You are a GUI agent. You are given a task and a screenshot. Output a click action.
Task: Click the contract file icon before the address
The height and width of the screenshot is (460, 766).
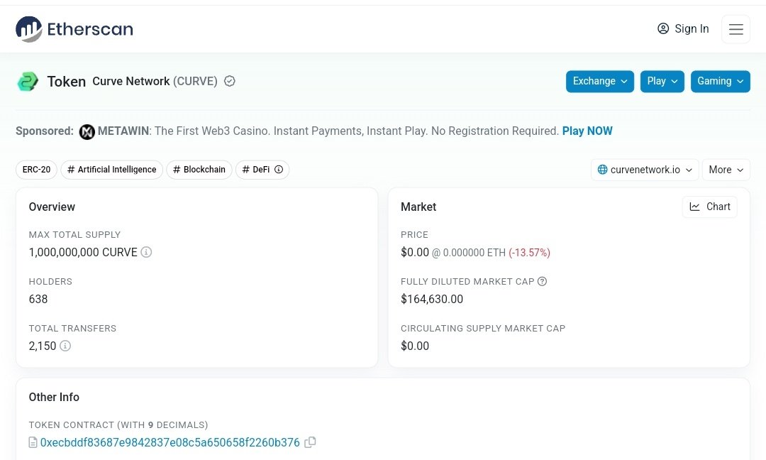pyautogui.click(x=33, y=443)
